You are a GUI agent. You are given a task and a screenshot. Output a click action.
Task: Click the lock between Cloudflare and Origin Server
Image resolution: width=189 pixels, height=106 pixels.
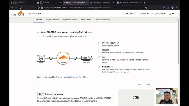75,58
